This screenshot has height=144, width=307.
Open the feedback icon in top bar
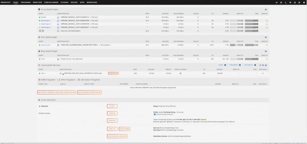(x=290, y=2)
